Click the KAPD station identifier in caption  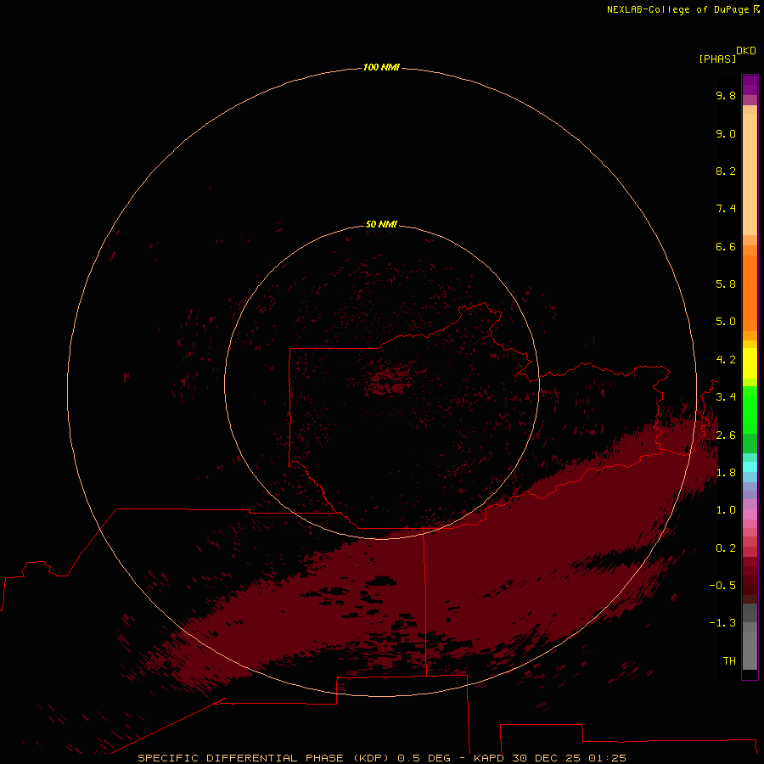pyautogui.click(x=489, y=758)
